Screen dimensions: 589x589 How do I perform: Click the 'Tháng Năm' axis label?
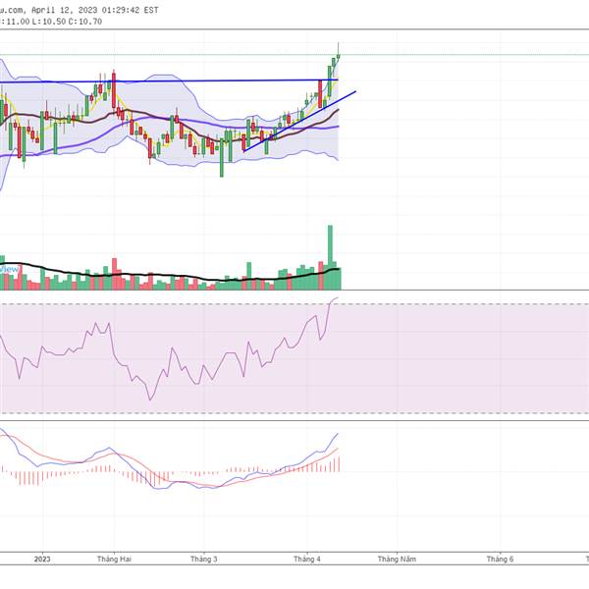(397, 559)
